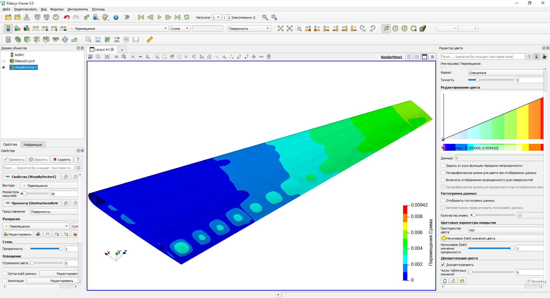
Task: Rotate view 90 degrees clockwise
Action: pyautogui.click(x=363, y=28)
